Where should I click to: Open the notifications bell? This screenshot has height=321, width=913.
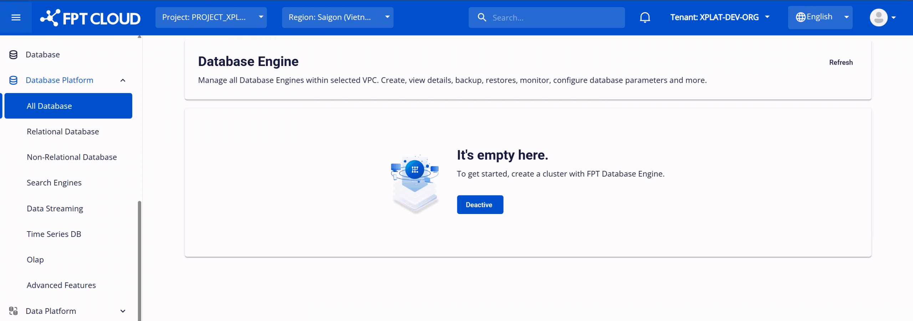click(x=644, y=17)
